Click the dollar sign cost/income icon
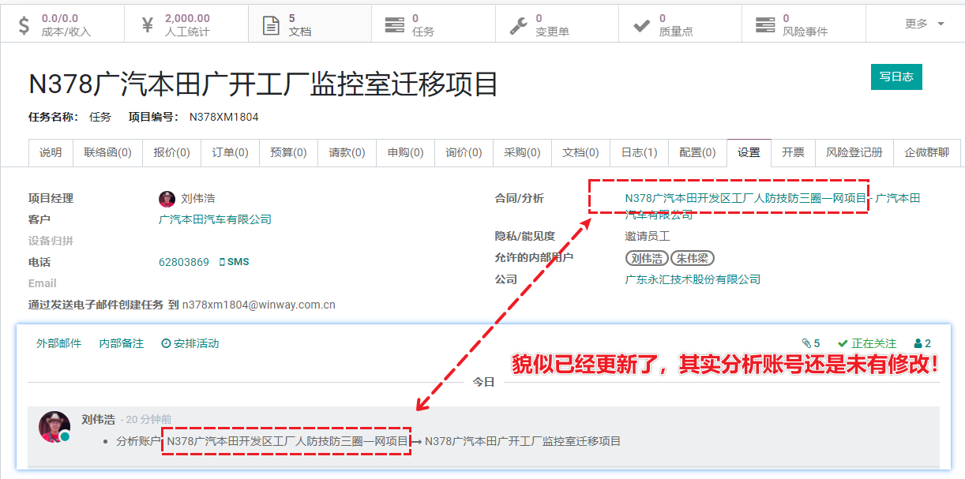 tap(24, 24)
